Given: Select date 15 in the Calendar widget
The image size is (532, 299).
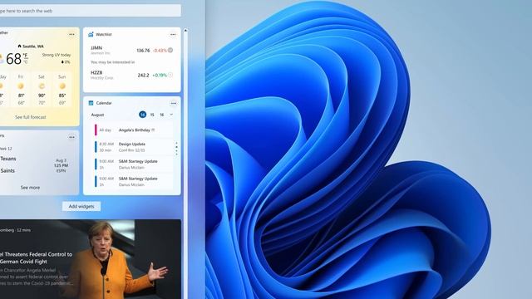Looking at the screenshot, I should click(152, 115).
